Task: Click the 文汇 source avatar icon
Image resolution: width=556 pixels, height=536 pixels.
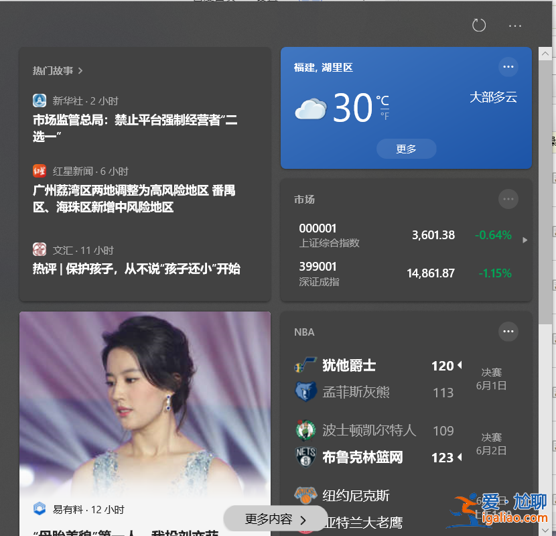Action: pos(40,249)
